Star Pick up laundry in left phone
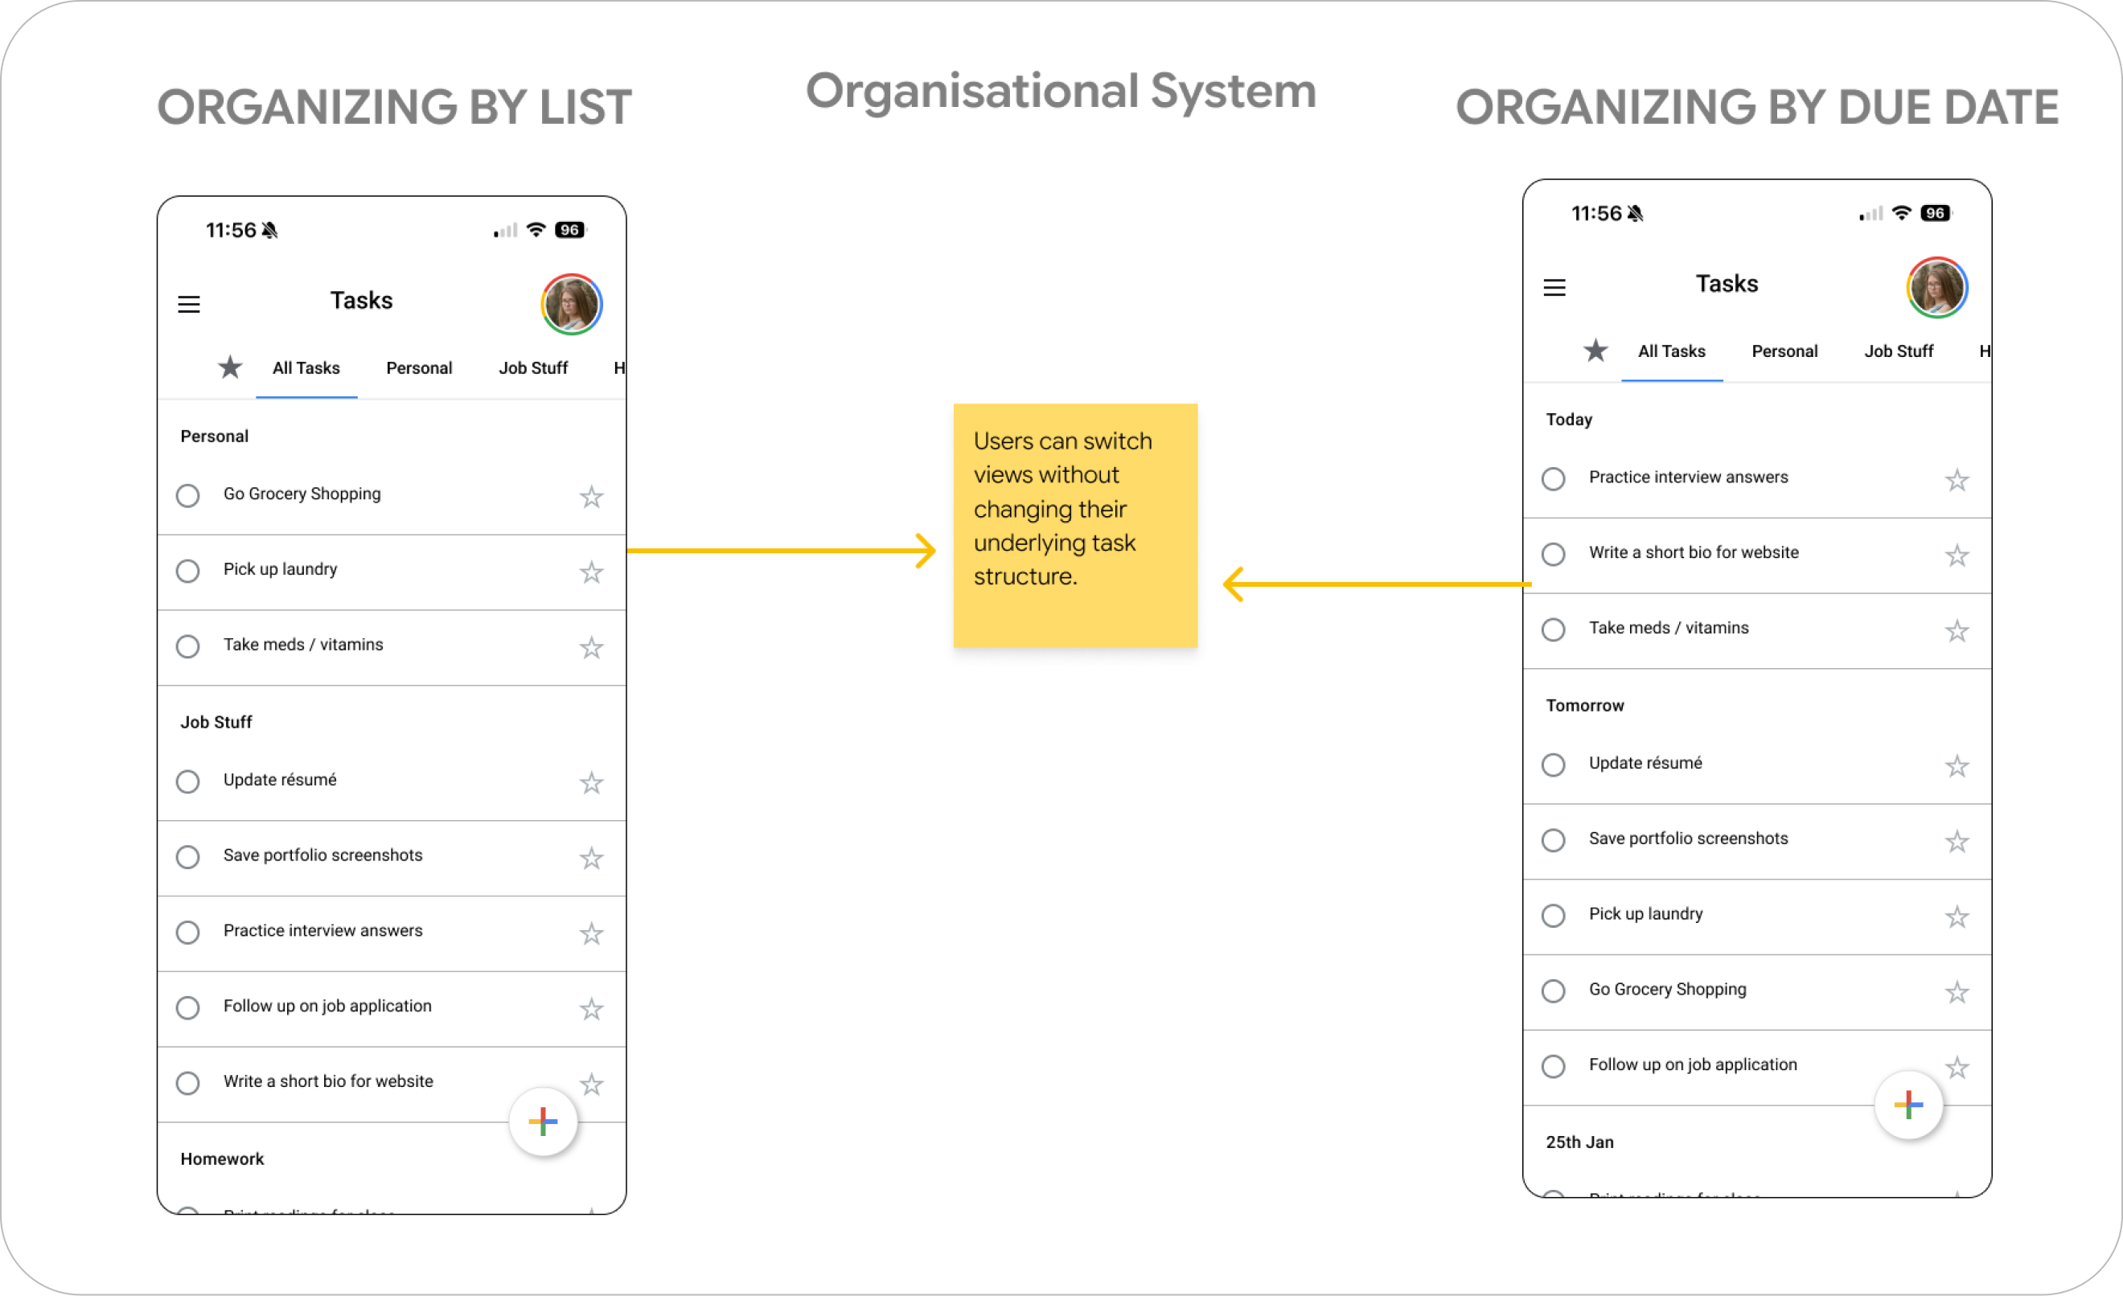 coord(591,572)
